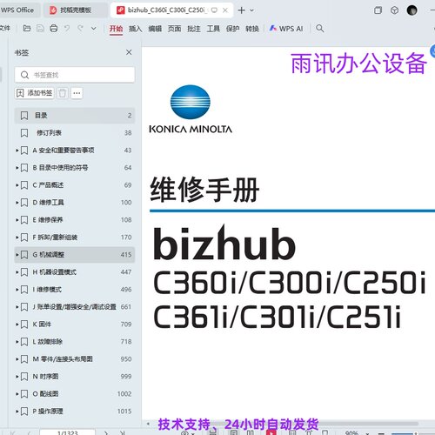435x435 pixels.
Task: Click the bookmark icon beside P 操作原理
Action: pos(24,412)
